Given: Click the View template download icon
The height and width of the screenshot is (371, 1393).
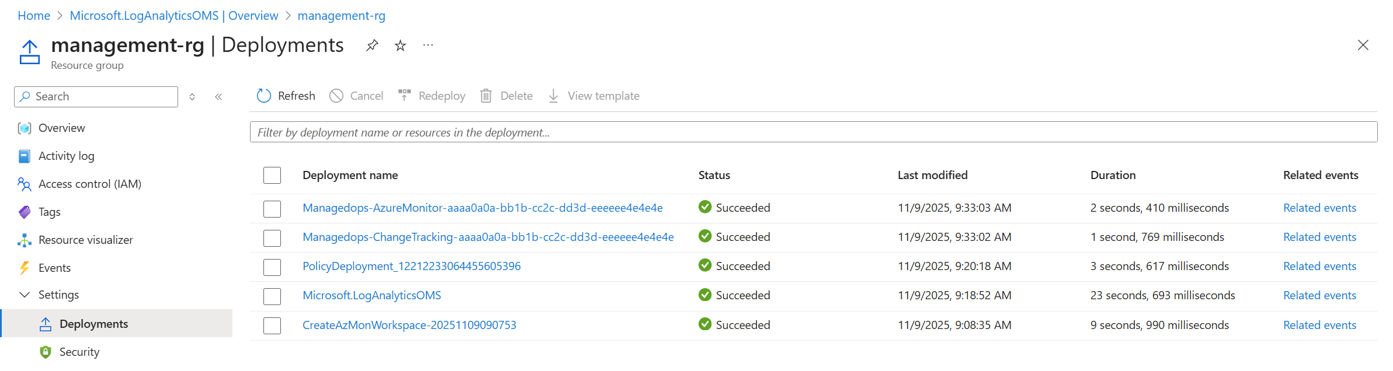Looking at the screenshot, I should [553, 96].
